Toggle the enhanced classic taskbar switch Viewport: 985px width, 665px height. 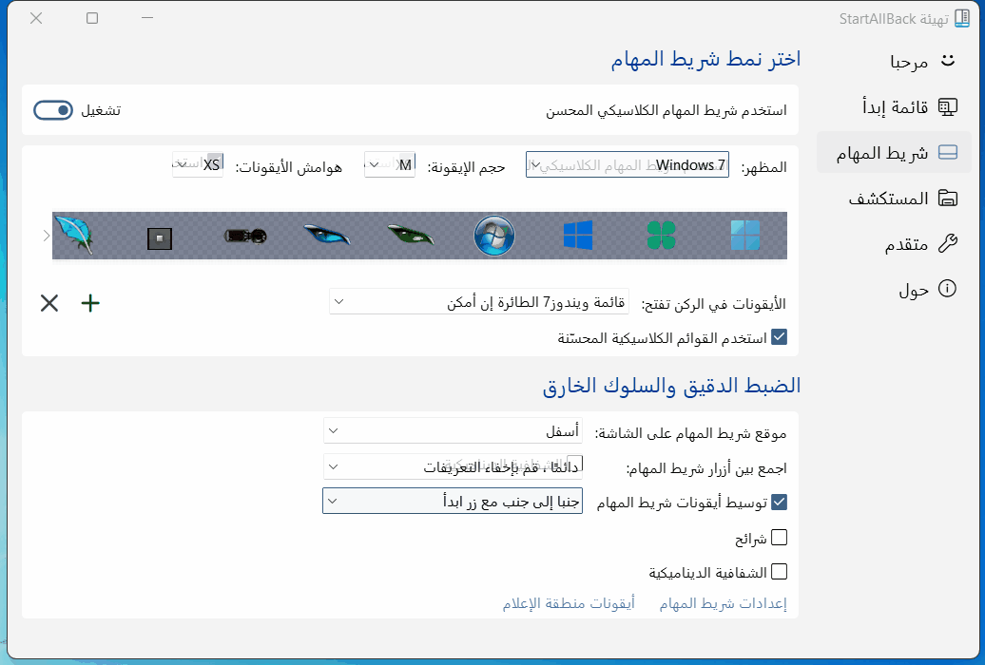click(53, 110)
